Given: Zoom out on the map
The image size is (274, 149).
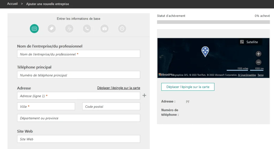Looking at the screenshot, I should click(x=258, y=62).
